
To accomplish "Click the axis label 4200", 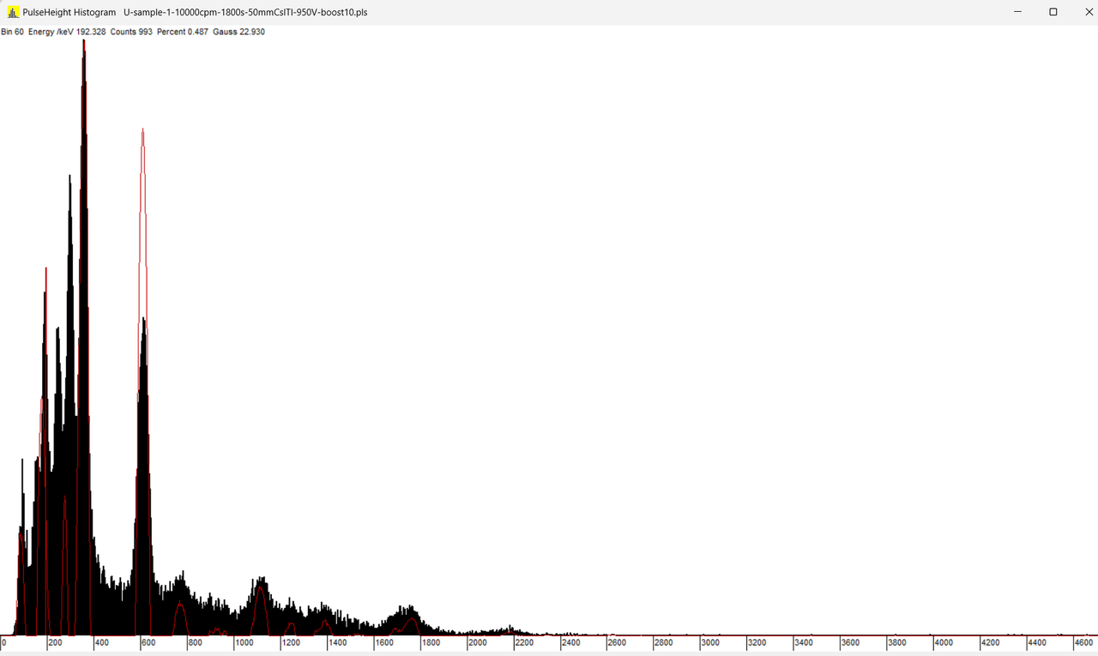I will [990, 642].
